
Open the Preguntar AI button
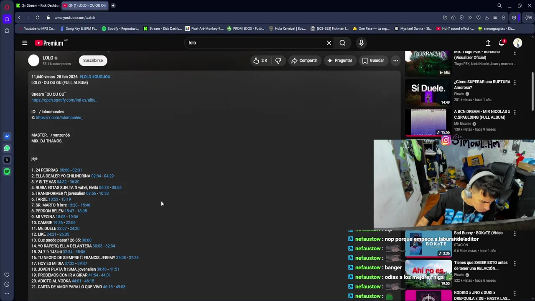pos(339,61)
